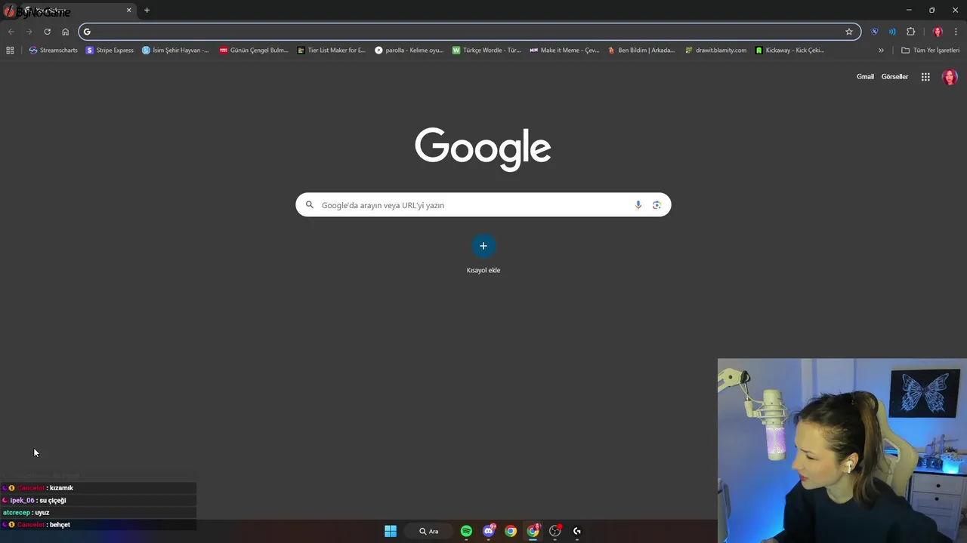Screen dimensions: 967x543
Task: Open the parolla - Kelime oyunu bookmark
Action: [409, 51]
